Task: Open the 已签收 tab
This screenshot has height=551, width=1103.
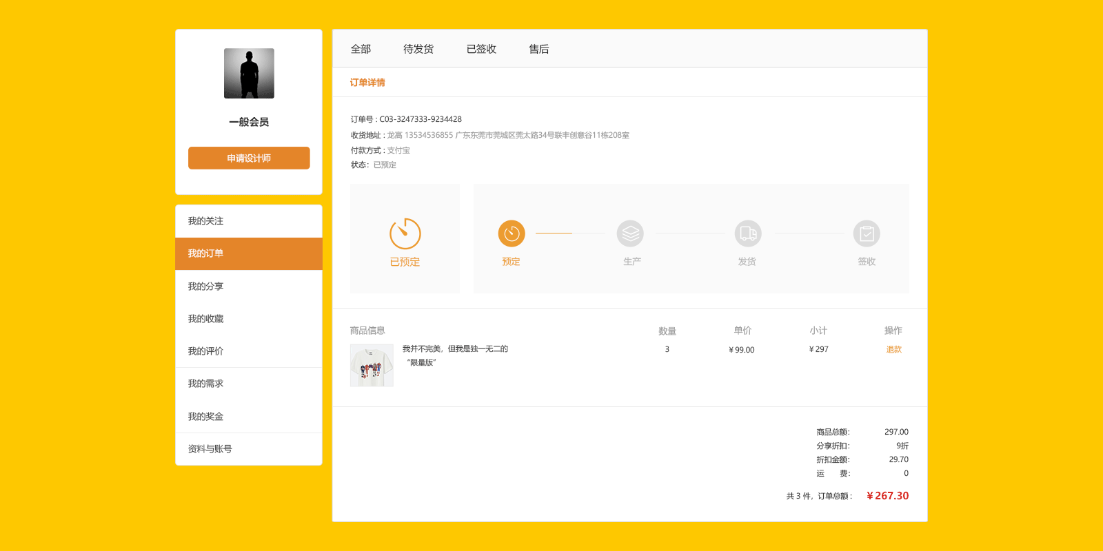Action: (481, 49)
